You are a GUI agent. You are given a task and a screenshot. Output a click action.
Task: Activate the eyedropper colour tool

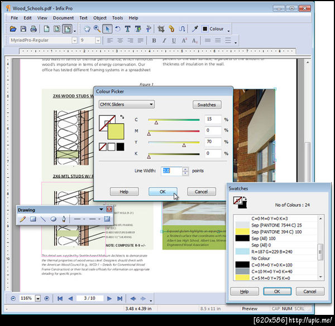tap(195, 29)
